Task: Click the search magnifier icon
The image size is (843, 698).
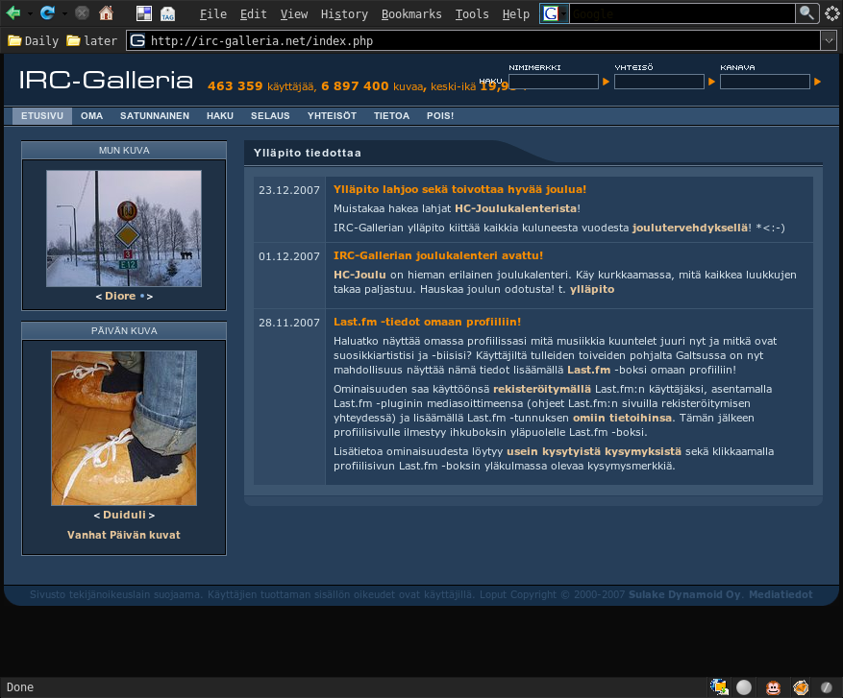Action: (x=807, y=13)
